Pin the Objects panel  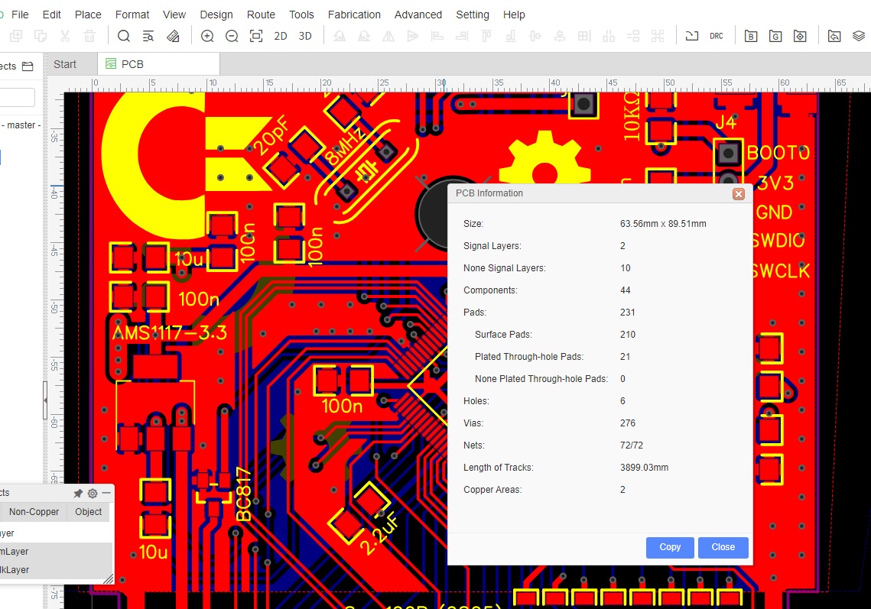tap(77, 493)
